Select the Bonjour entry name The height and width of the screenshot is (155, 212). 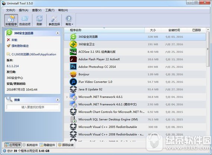coord(84,75)
